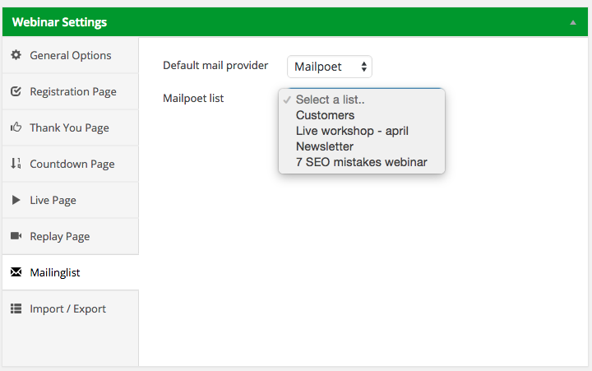Click the thumbs-up icon for Thank You Page

pos(16,128)
